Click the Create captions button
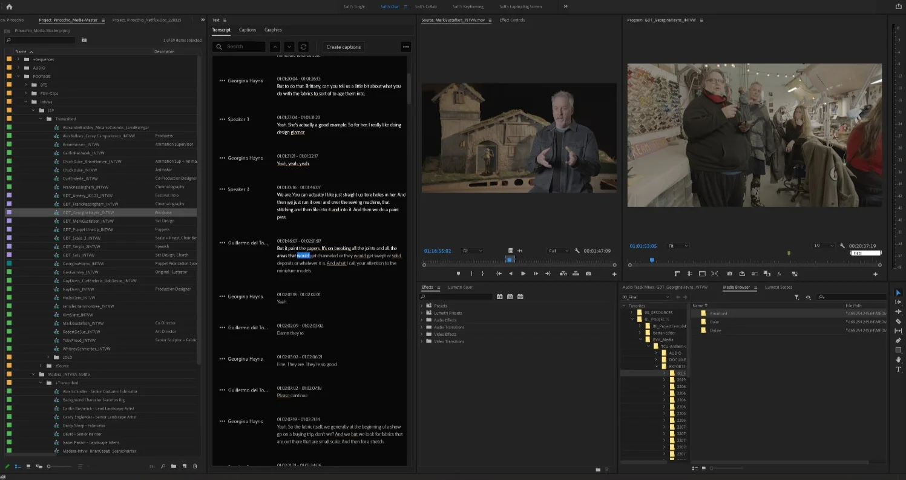The height and width of the screenshot is (480, 906). [343, 47]
